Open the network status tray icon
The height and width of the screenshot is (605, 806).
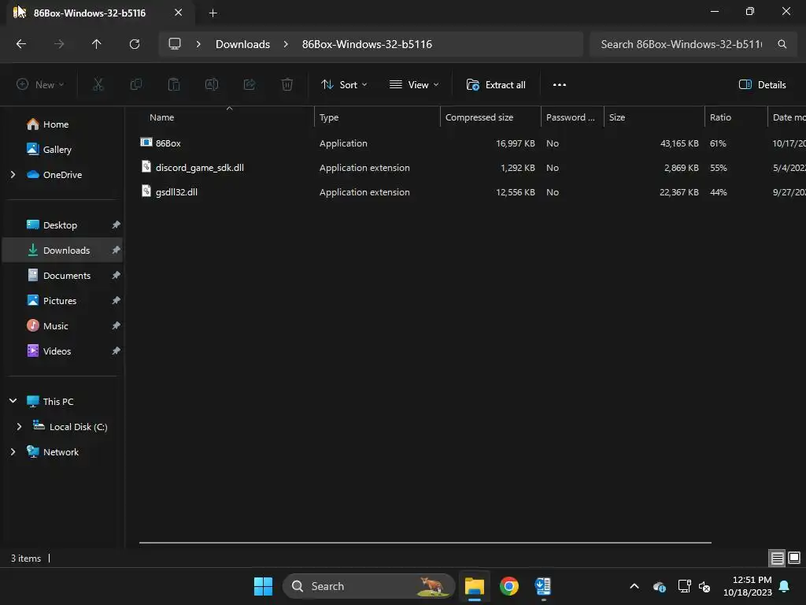(684, 586)
